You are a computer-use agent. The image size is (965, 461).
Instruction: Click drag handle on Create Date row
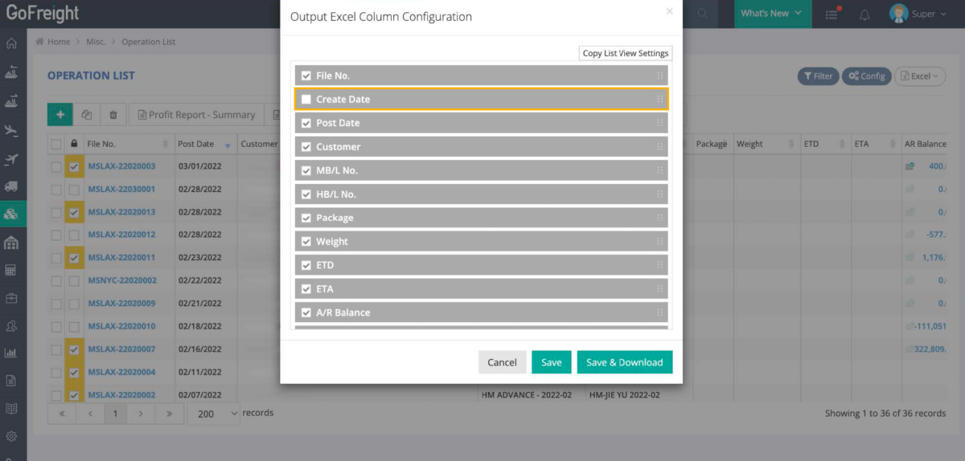pos(659,99)
